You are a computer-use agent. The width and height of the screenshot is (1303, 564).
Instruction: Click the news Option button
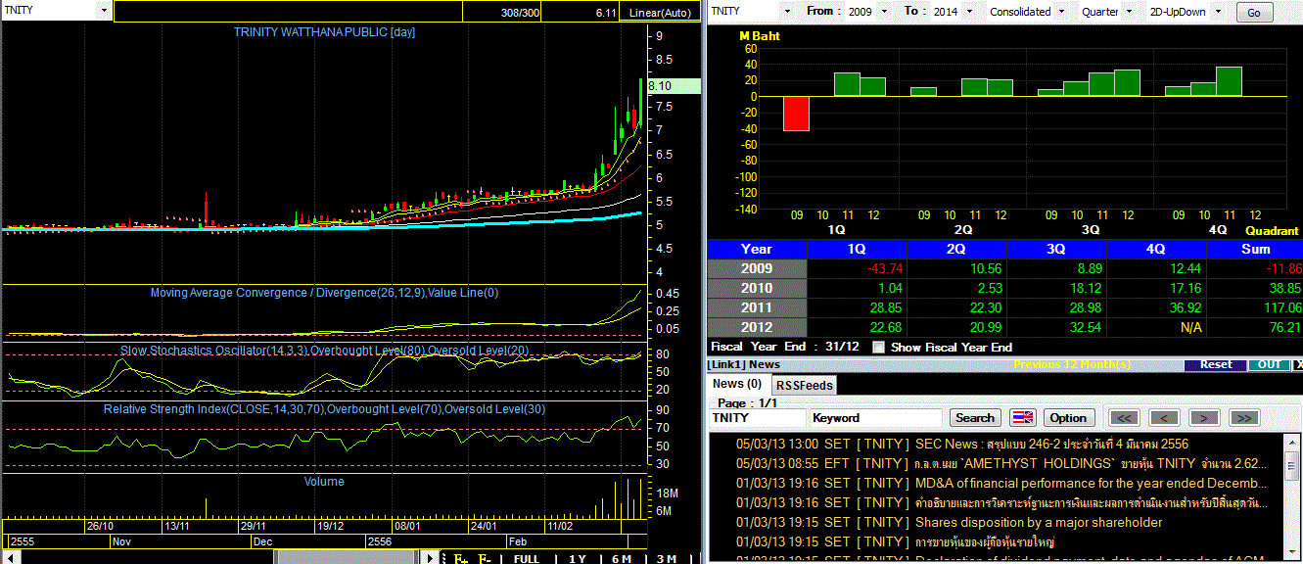(x=1068, y=418)
